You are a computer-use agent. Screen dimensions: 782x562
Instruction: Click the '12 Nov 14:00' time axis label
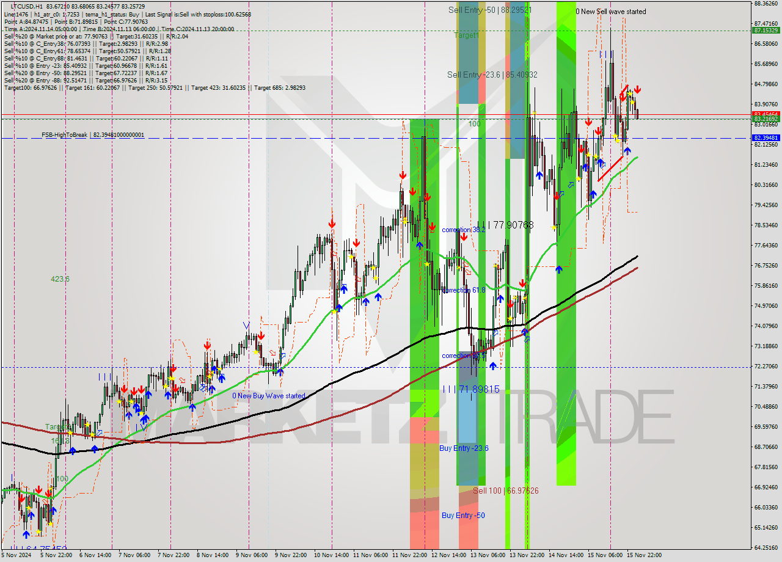pyautogui.click(x=448, y=556)
